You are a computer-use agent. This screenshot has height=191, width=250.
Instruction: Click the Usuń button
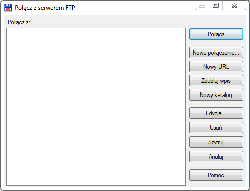[216, 128]
